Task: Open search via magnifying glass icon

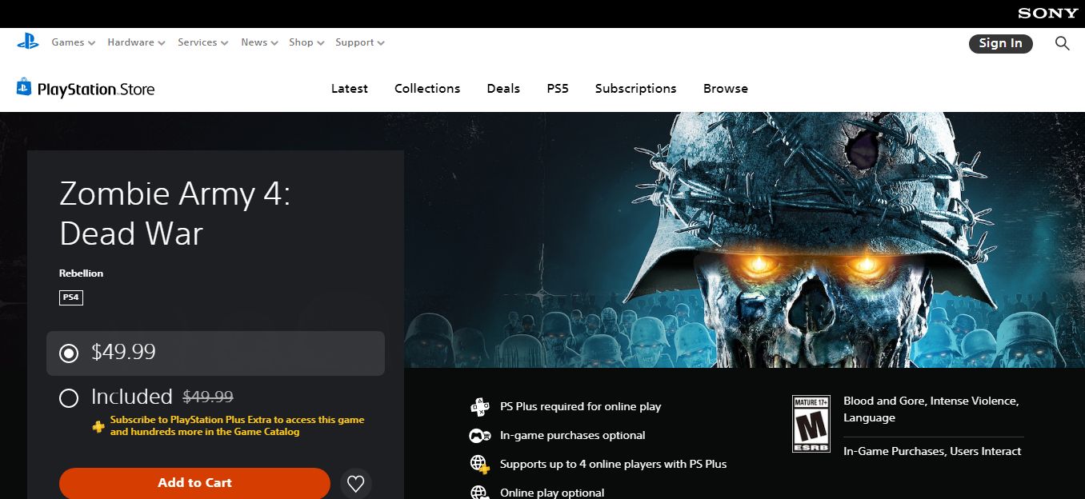Action: 1062,43
